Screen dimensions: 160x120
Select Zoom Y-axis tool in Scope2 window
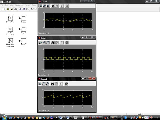pos(48,84)
